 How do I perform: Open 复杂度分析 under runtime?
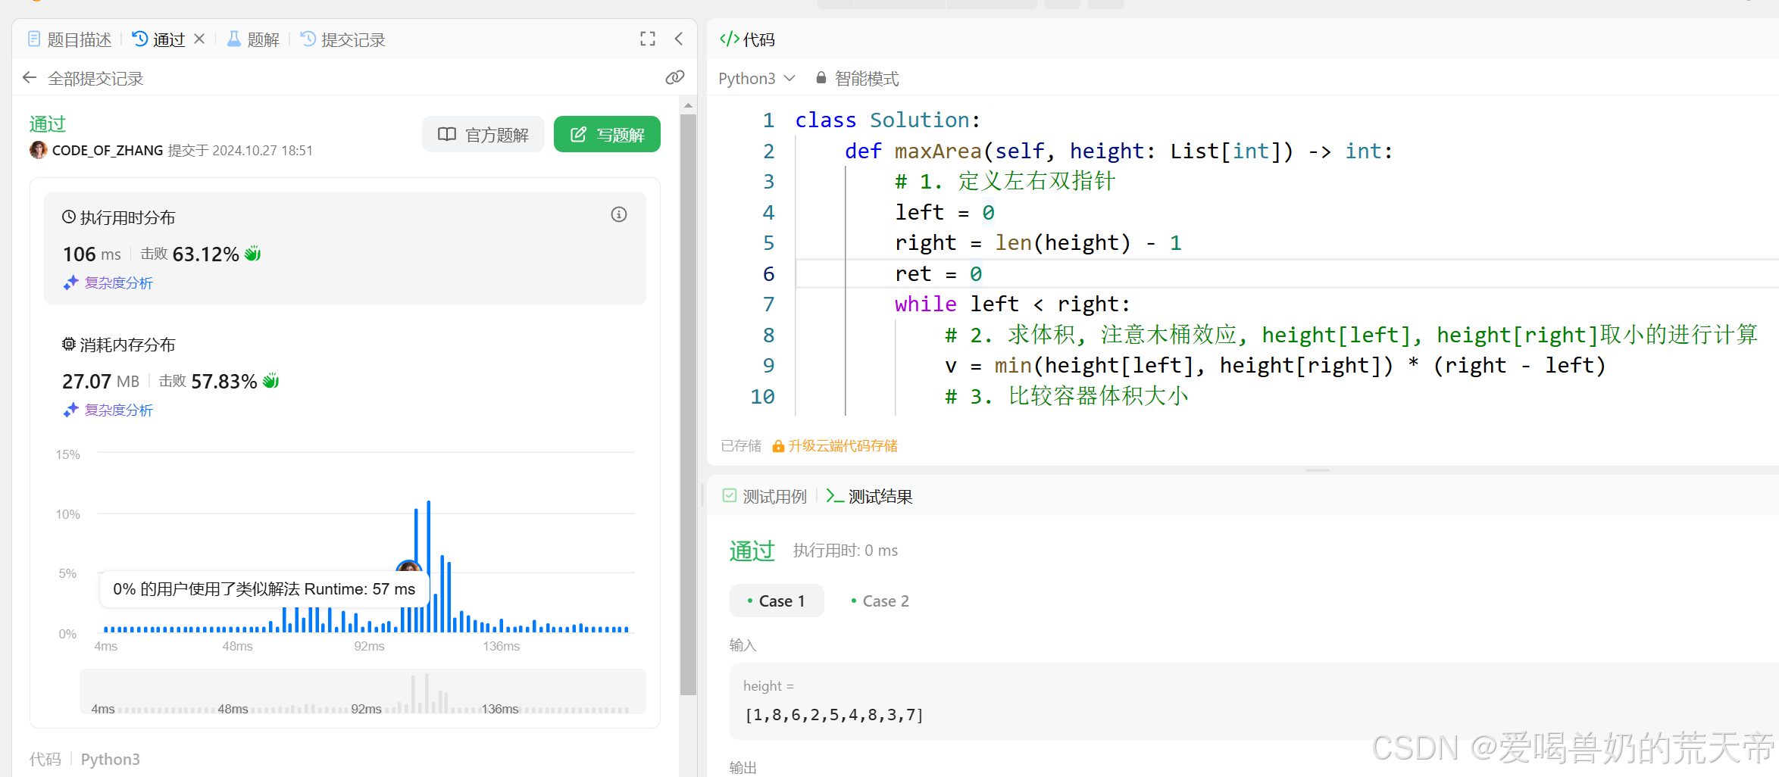point(108,282)
